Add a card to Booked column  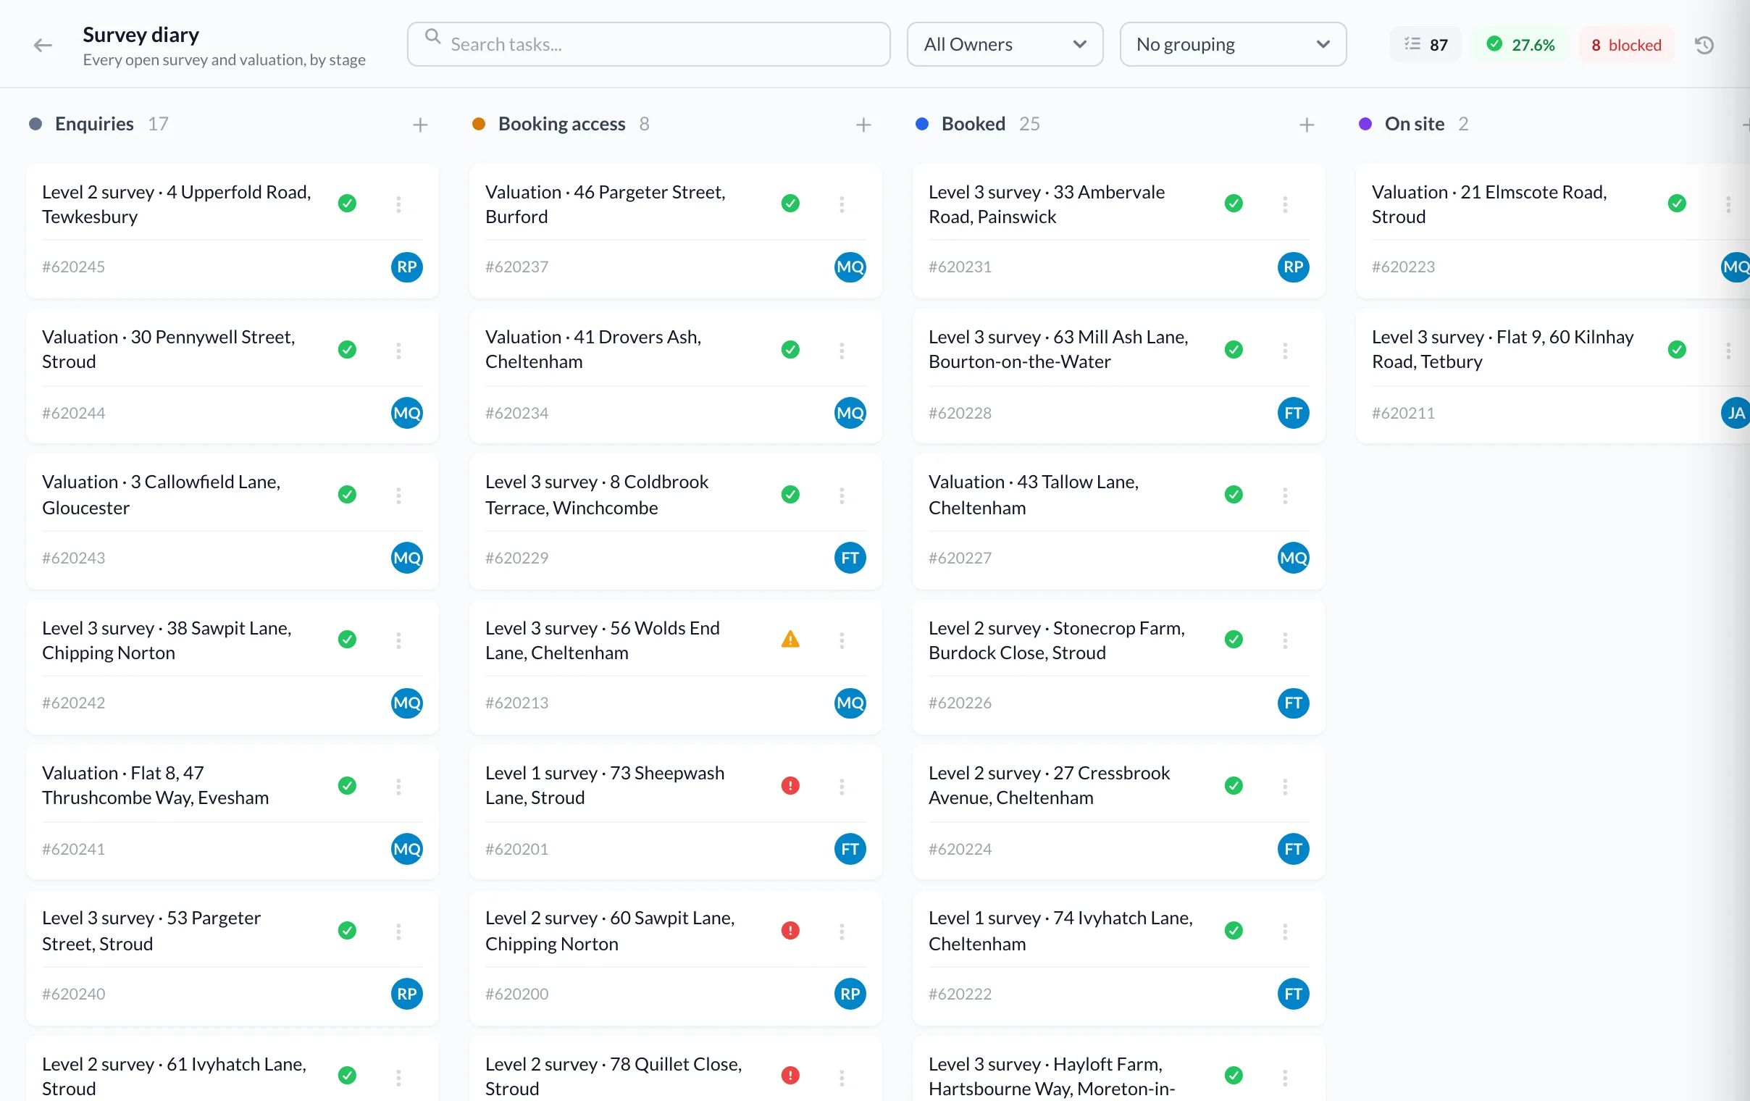[x=1307, y=125]
